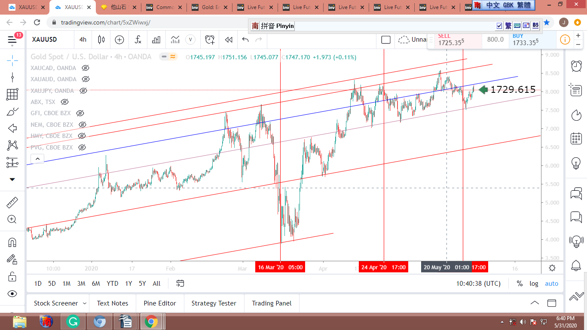587x330 pixels.
Task: Select the Gann and Fibonacci tools
Action: coord(12,94)
